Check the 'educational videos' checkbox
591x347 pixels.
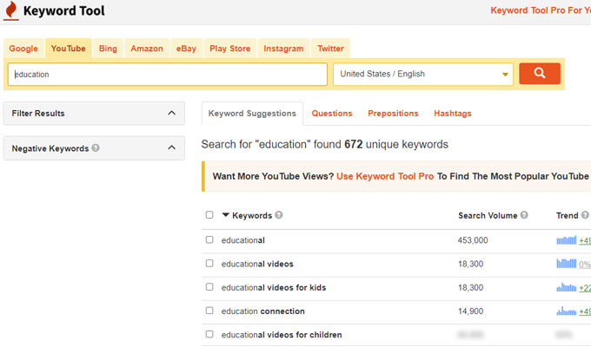[209, 264]
